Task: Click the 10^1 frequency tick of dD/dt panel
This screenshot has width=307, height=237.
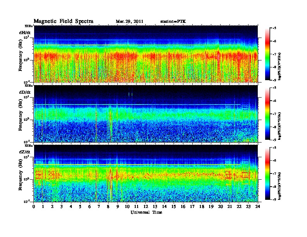Action: click(x=27, y=97)
